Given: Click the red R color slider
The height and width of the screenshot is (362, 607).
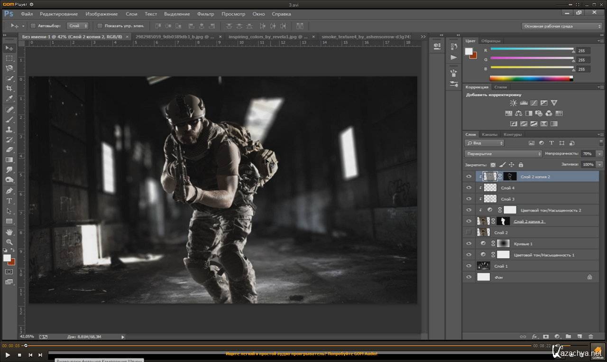Looking at the screenshot, I should tap(531, 49).
